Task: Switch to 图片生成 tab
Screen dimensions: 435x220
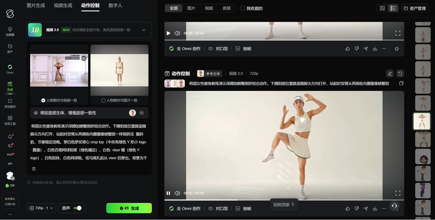Action: (36, 6)
